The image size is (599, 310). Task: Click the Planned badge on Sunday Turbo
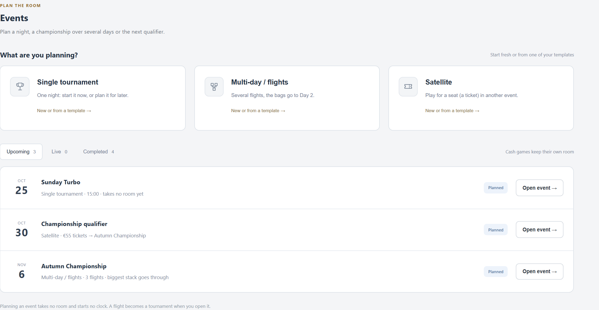click(496, 188)
